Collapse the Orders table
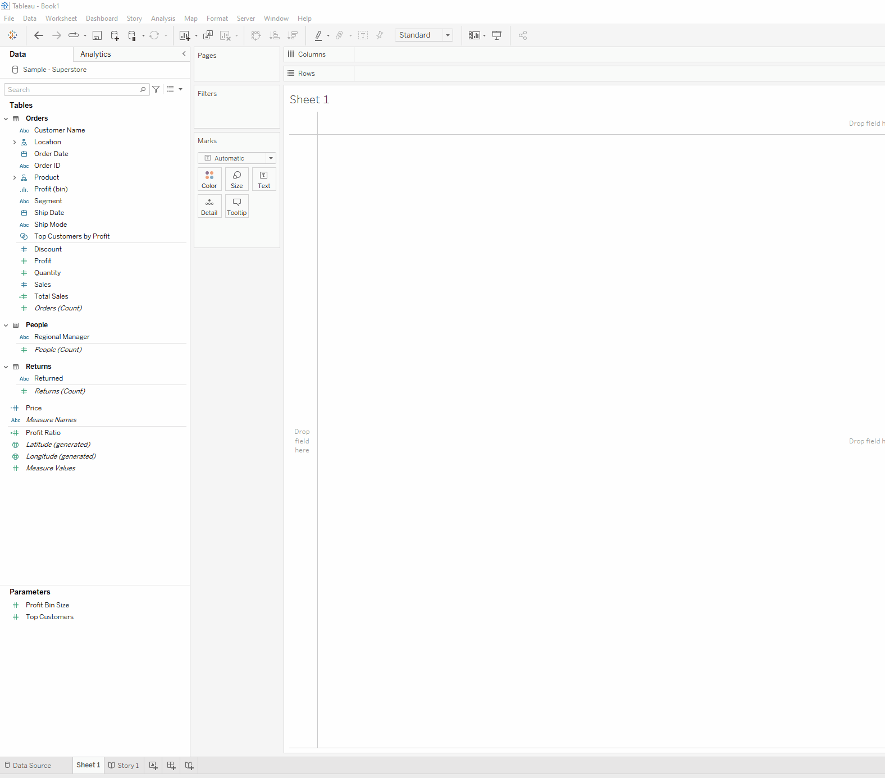The width and height of the screenshot is (885, 778). [x=6, y=118]
